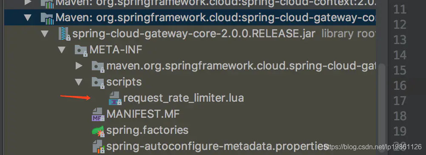Click line number 17 in the gutter

[x=400, y=101]
